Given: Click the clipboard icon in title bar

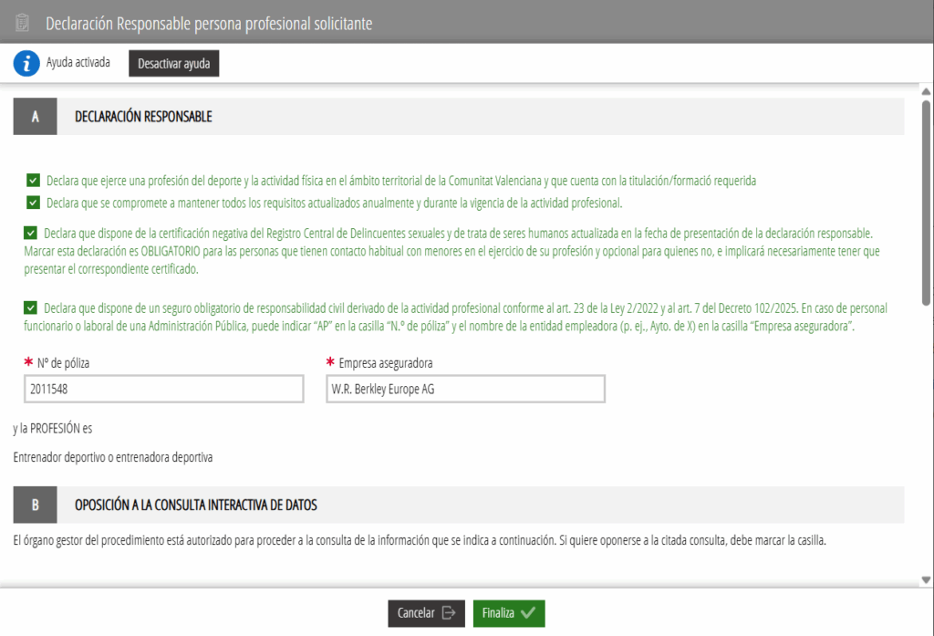Looking at the screenshot, I should 23,24.
